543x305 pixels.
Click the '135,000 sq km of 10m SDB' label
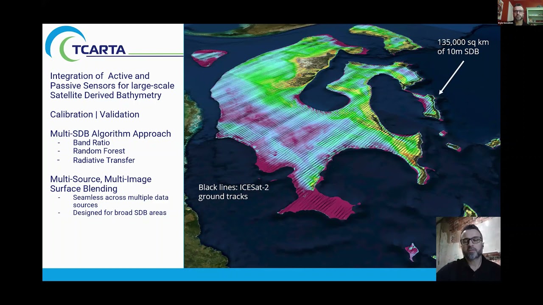click(x=463, y=47)
